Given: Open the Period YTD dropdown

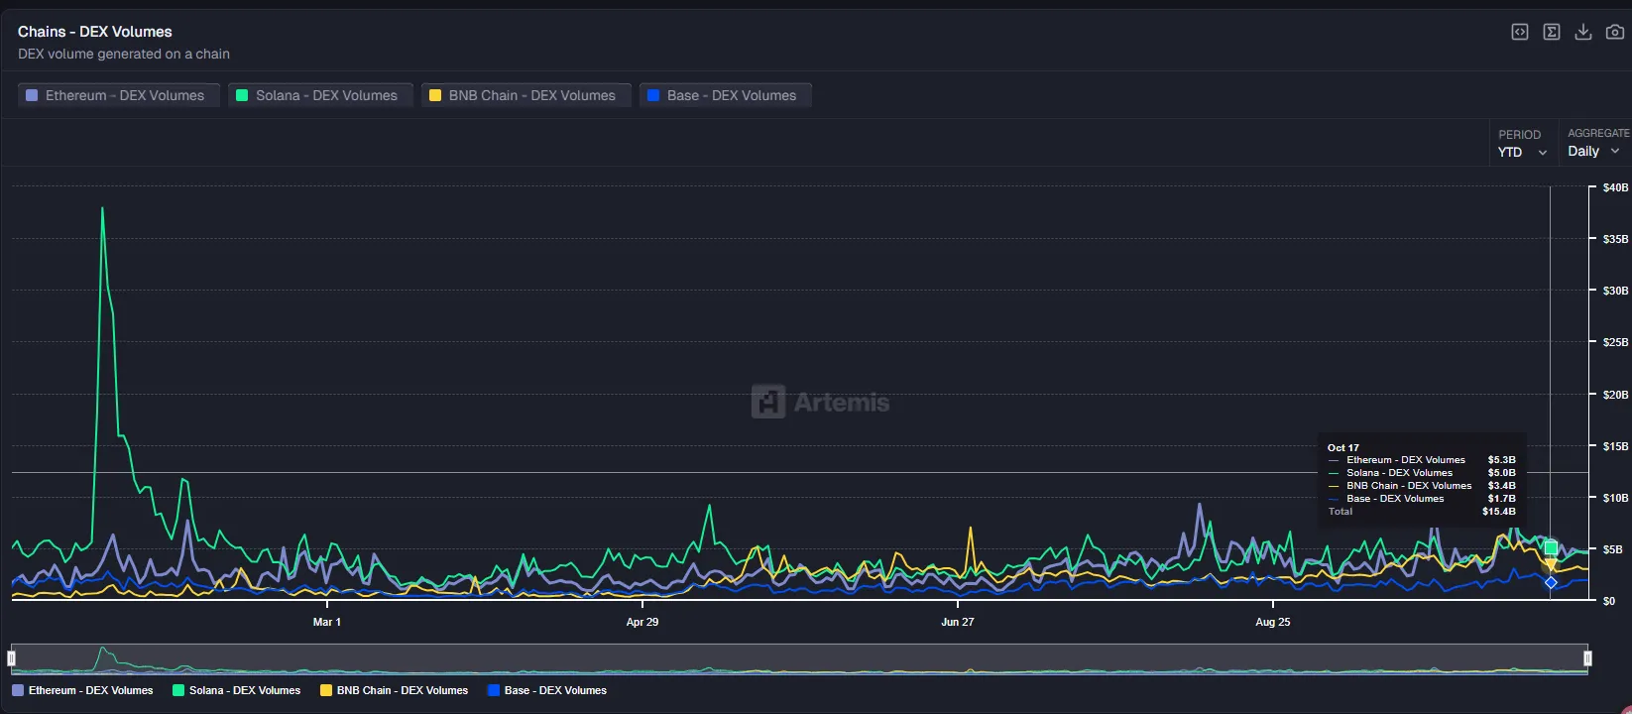Looking at the screenshot, I should coord(1521,152).
